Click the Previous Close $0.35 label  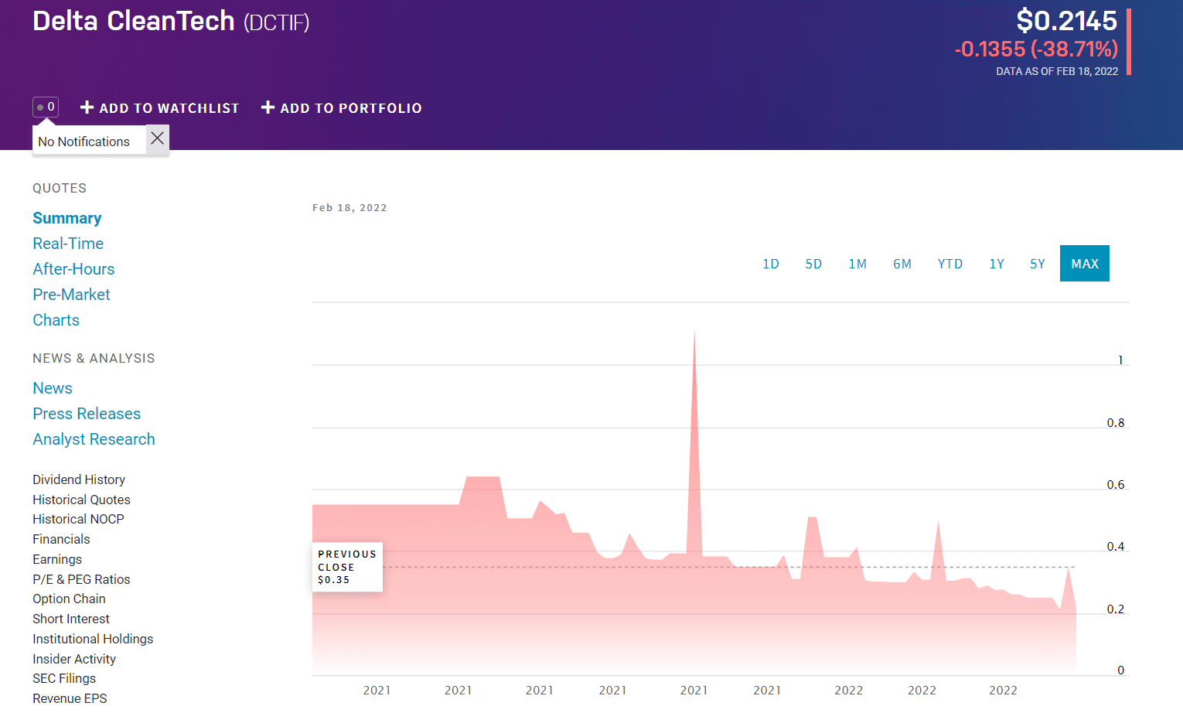tap(347, 567)
